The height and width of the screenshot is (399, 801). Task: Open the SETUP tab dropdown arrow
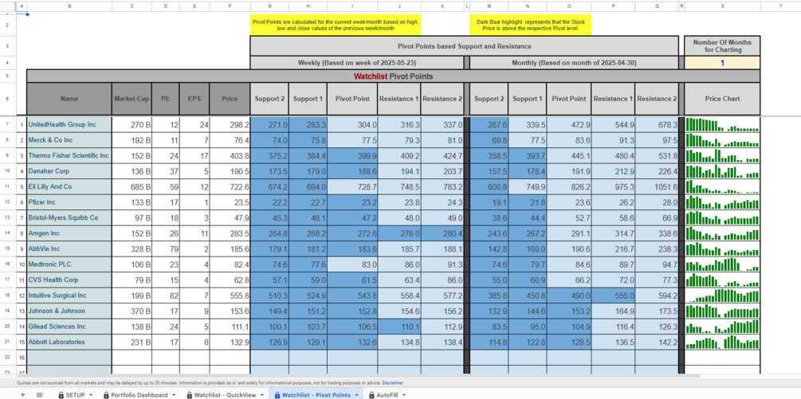click(91, 395)
